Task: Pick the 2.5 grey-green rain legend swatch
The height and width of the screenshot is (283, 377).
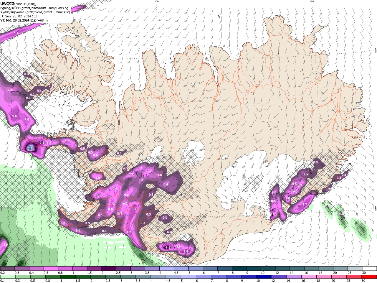Action: 113,277
